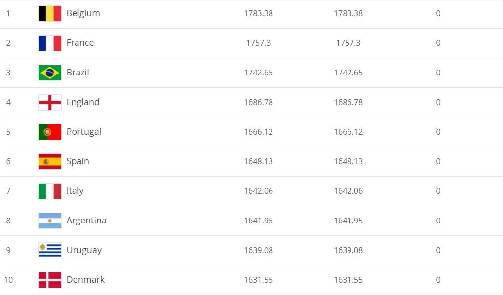
Task: Click the Denmark flag icon
Action: coord(50,280)
